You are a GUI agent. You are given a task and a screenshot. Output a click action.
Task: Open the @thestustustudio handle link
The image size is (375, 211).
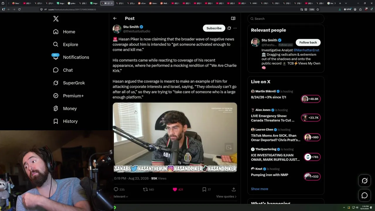click(137, 31)
